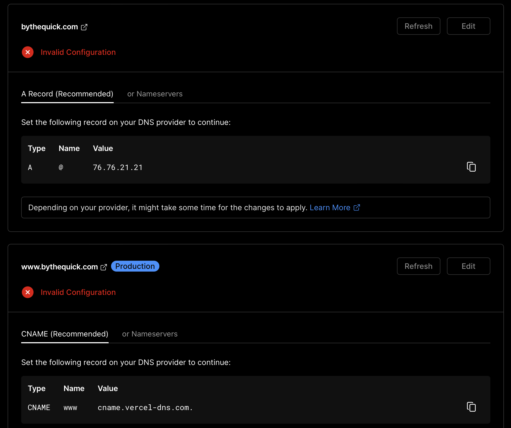Edit the bythequick.com domain
Viewport: 511px width, 428px height.
coord(468,26)
